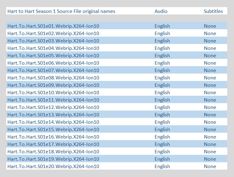Select file name Hart.To.Hart.S01e12.Webrip.X264-Ion10

pyautogui.click(x=53, y=107)
